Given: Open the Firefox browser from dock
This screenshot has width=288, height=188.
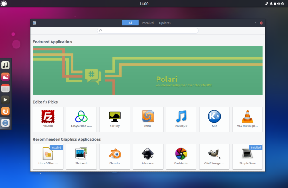Looking at the screenshot, I should click(6, 111).
